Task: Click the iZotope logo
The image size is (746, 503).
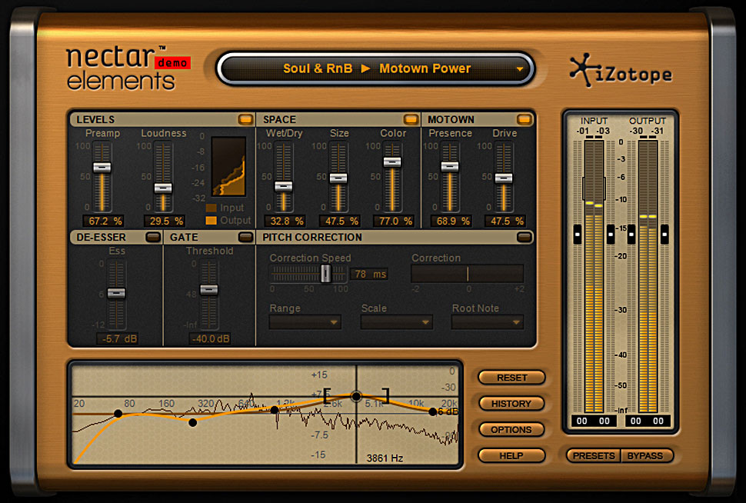Action: (x=621, y=72)
